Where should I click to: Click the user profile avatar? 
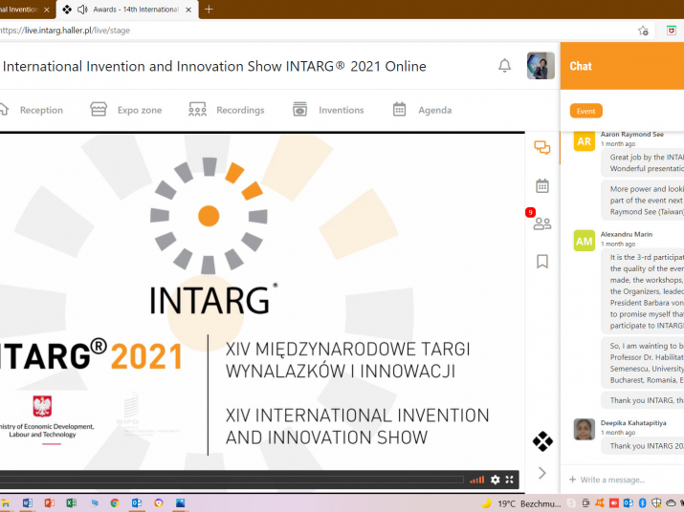(541, 66)
